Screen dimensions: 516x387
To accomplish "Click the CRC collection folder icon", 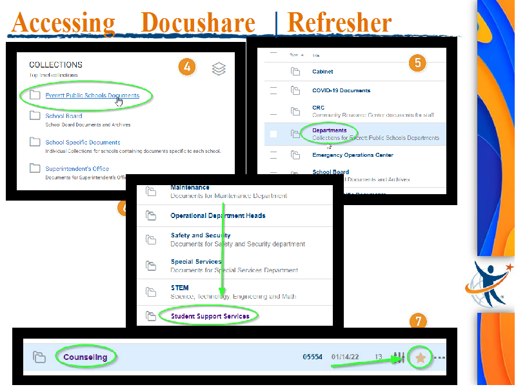I will tap(295, 111).
